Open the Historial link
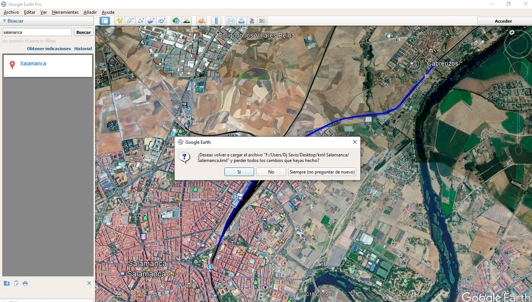The image size is (532, 302). tap(83, 49)
